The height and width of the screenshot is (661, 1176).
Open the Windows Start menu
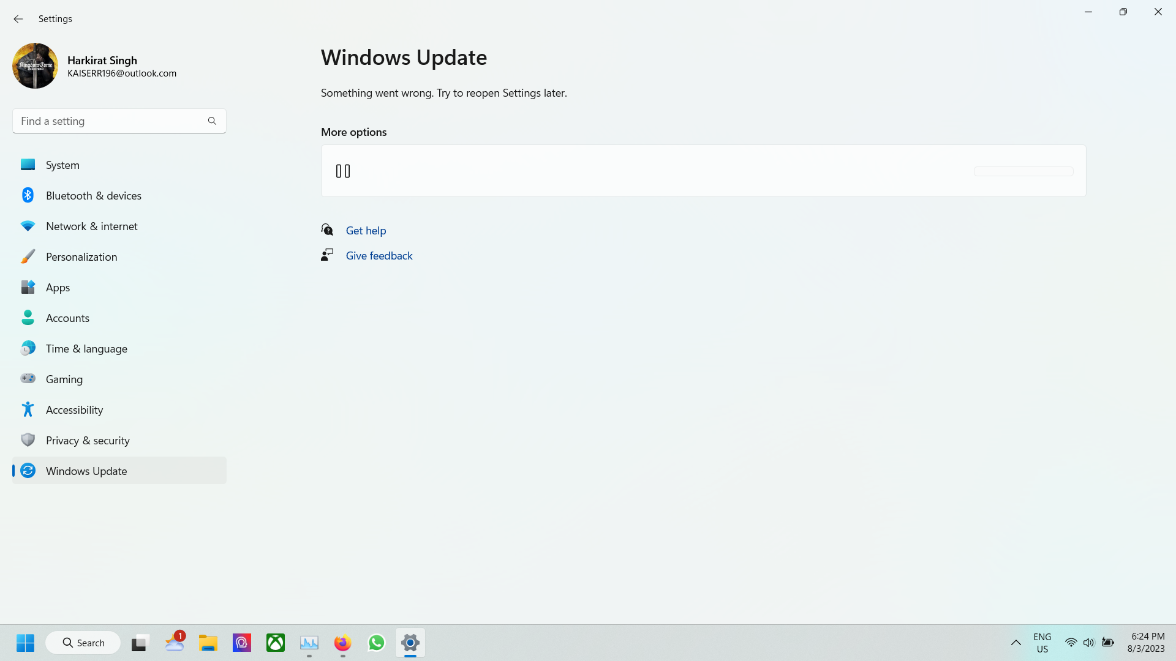[25, 643]
